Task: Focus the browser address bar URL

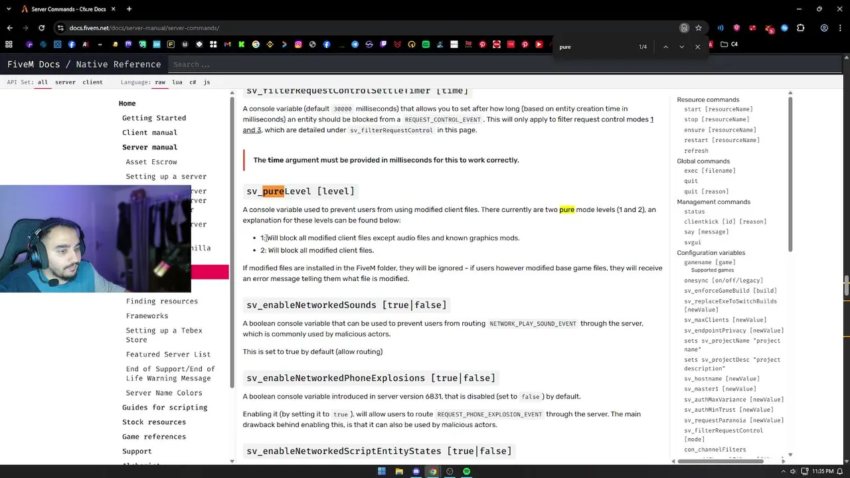Action: 144,28
